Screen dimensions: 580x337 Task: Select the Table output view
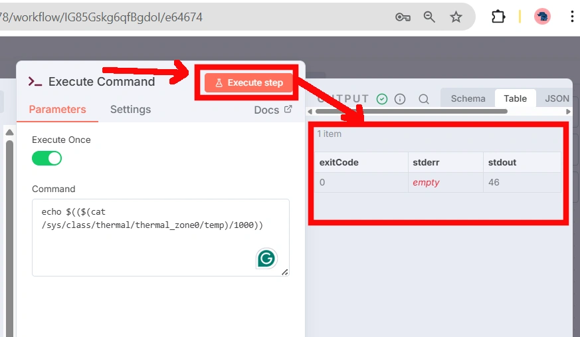[x=515, y=98]
